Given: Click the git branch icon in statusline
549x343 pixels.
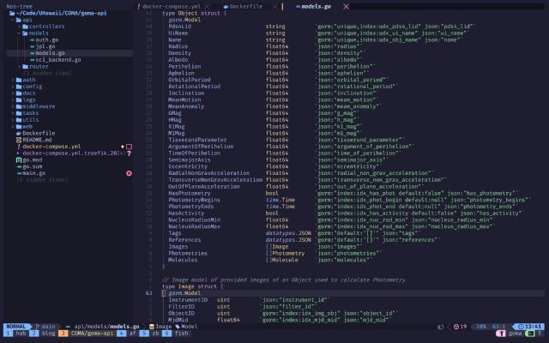Looking at the screenshot, I should click(38, 327).
